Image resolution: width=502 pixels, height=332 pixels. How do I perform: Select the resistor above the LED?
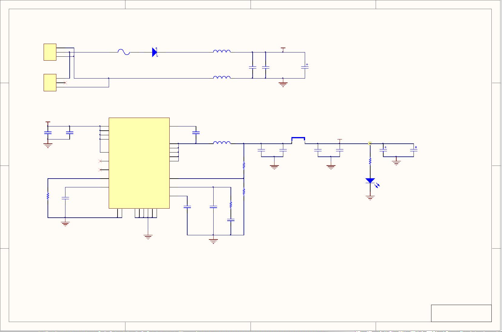[370, 161]
